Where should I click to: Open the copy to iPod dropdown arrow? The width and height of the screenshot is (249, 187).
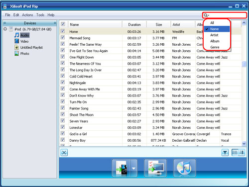coord(133,168)
